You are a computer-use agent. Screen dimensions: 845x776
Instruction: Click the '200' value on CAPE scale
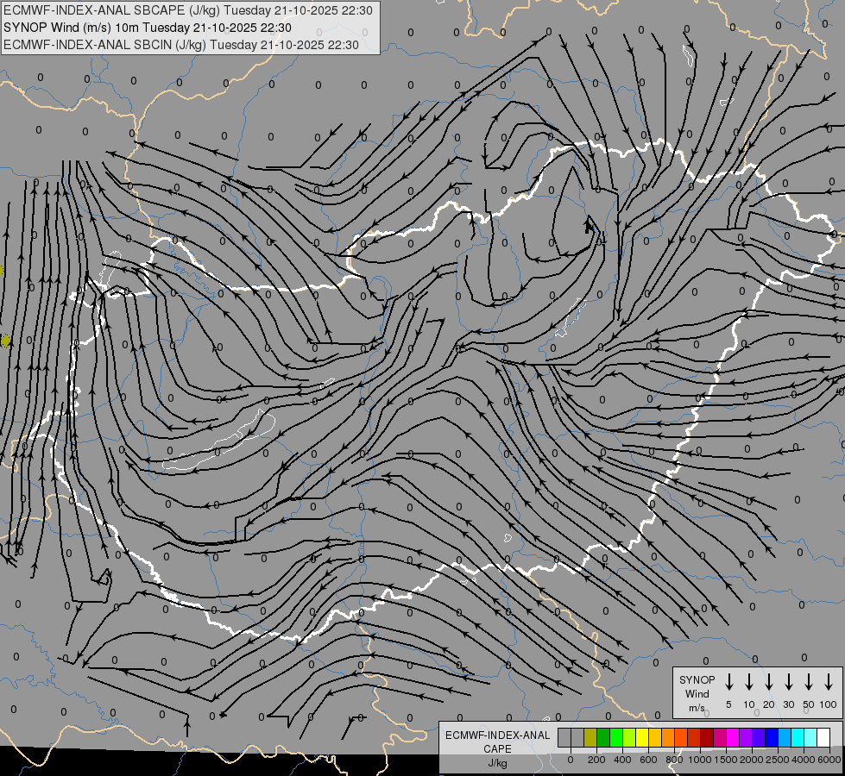coord(596,760)
